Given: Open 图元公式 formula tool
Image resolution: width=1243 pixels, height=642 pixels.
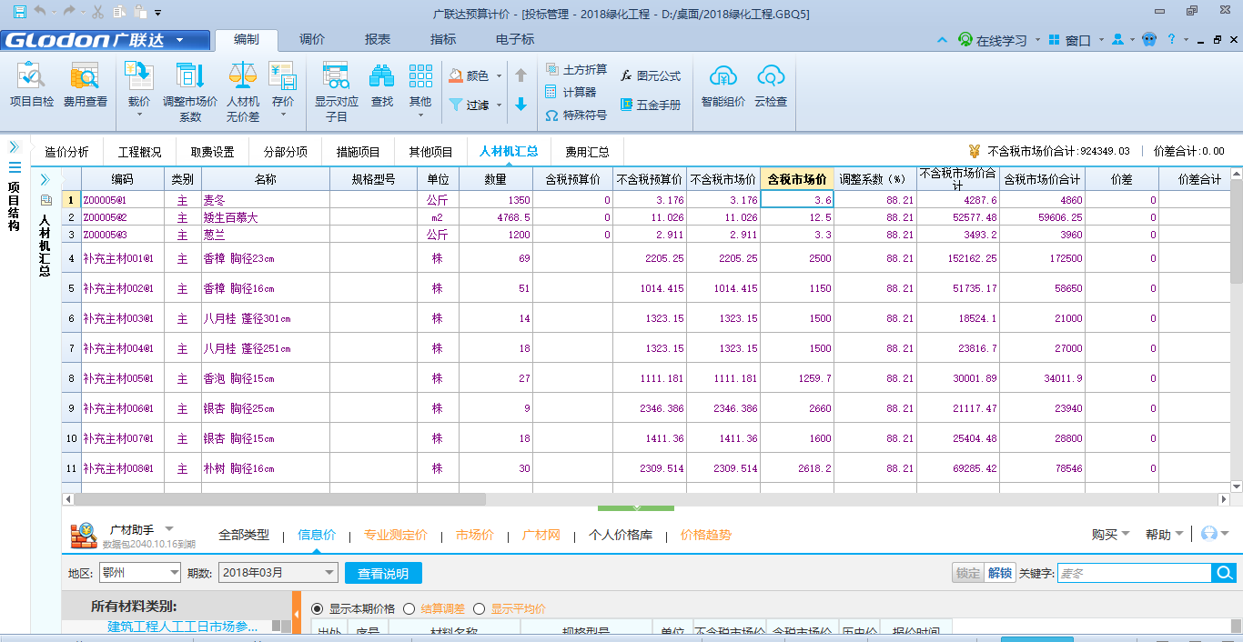Looking at the screenshot, I should point(651,76).
